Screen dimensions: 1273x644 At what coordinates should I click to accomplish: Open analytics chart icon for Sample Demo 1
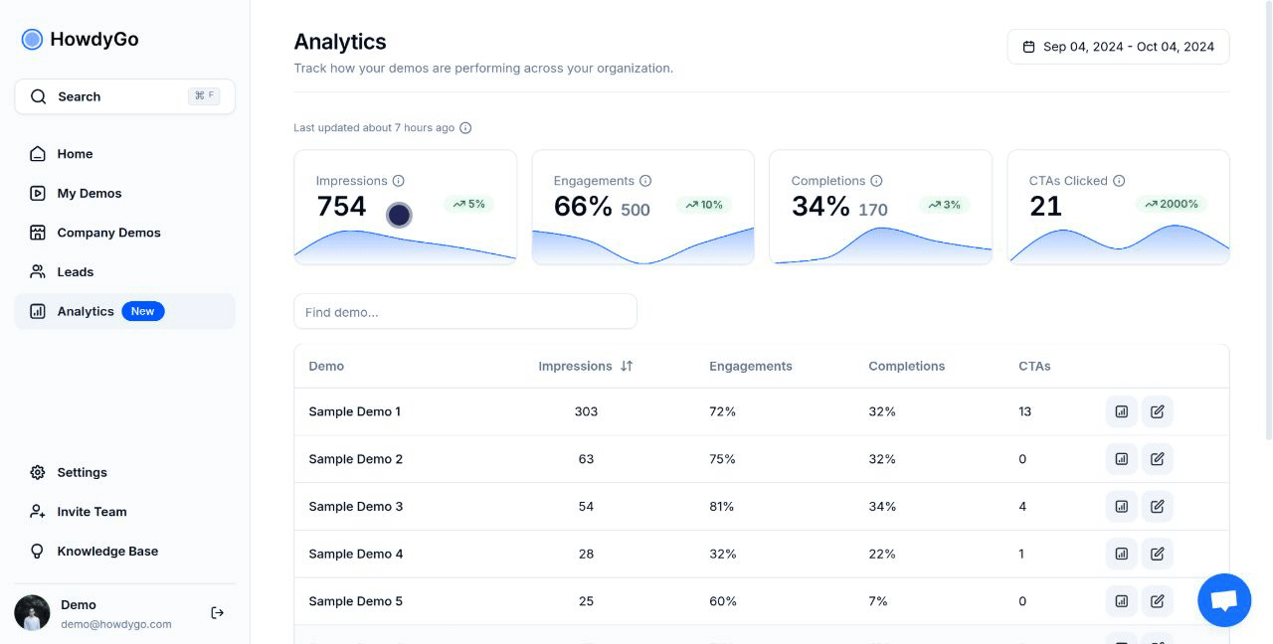1121,411
